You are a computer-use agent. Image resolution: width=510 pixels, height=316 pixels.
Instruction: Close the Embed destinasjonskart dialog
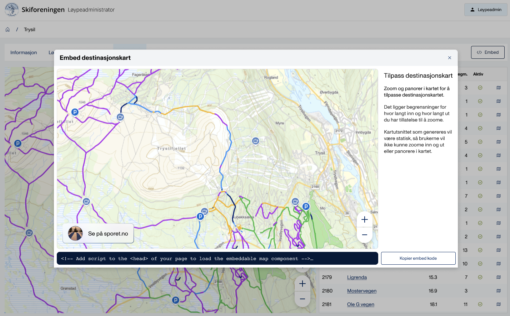449,58
